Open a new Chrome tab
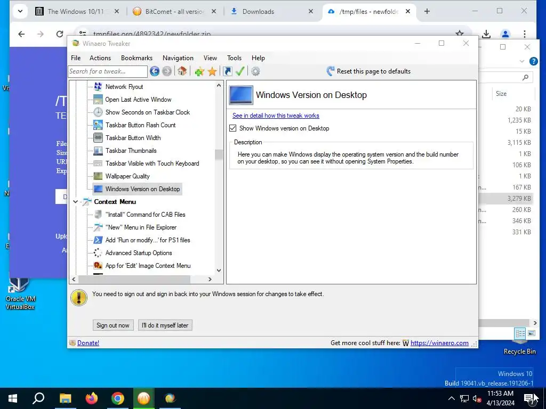Screen dimensions: 546x409 coord(427,12)
